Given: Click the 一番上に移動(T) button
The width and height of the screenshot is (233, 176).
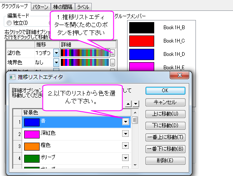Looking at the screenshot, I should pos(165,137).
